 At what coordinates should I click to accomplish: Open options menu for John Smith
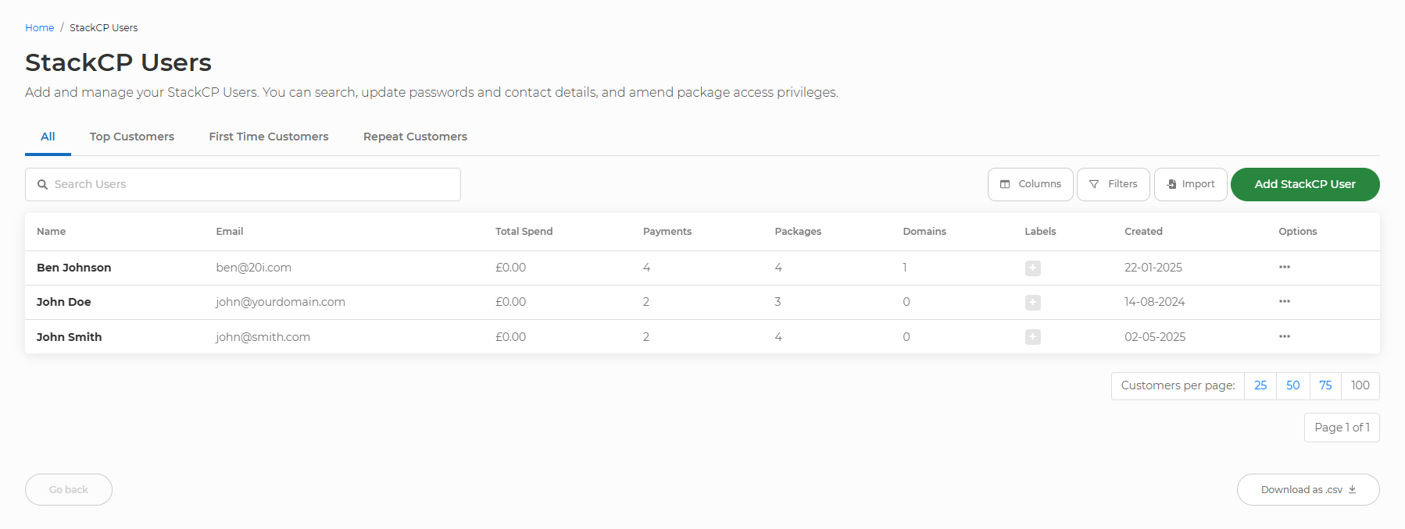(x=1284, y=336)
